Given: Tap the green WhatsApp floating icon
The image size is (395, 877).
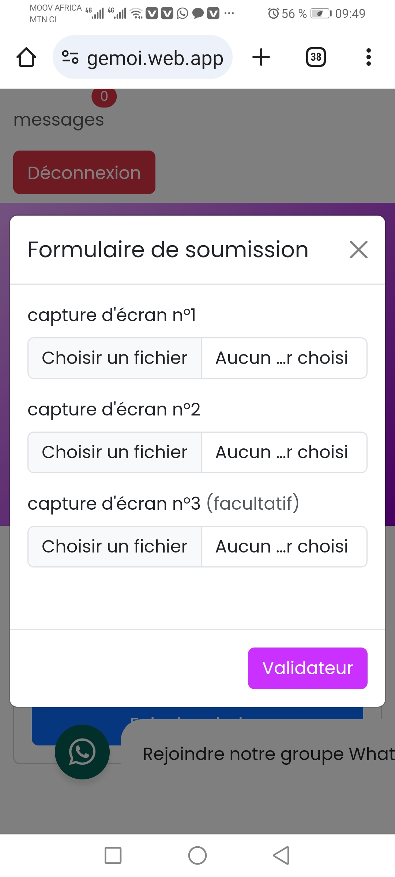Looking at the screenshot, I should point(82,752).
